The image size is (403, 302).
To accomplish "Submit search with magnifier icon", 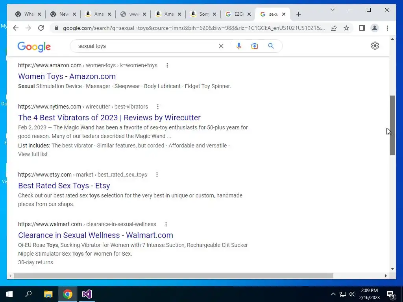I will point(271,46).
